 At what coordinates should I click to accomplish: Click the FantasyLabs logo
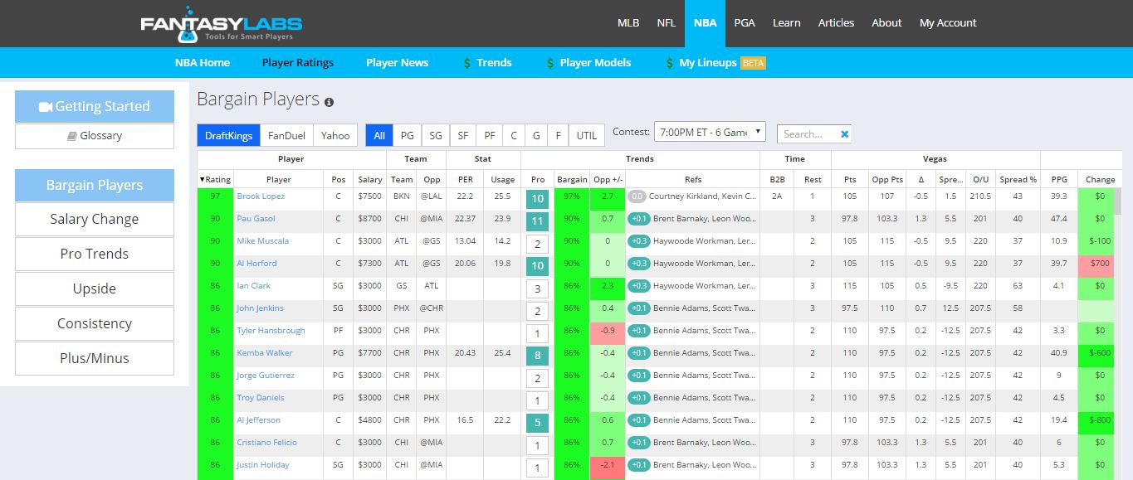tap(221, 23)
